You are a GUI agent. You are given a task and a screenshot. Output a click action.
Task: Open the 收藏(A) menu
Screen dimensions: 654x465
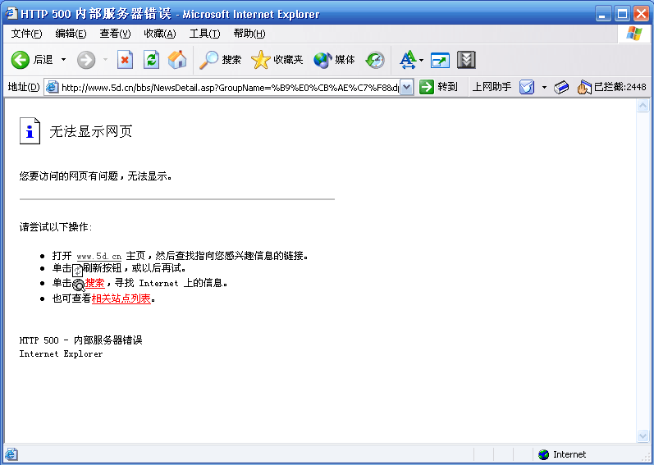tap(160, 34)
